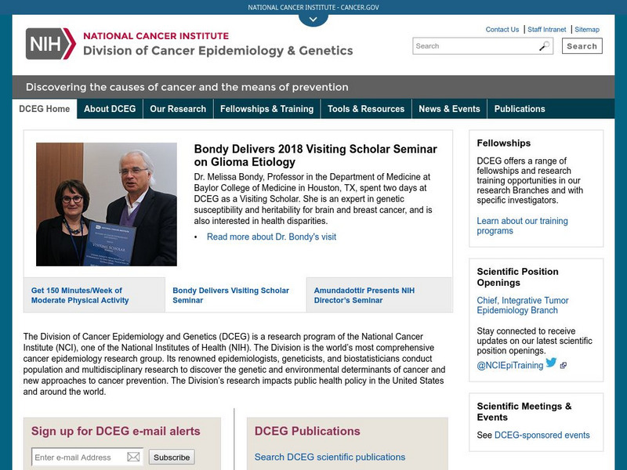627x470 pixels.
Task: Open the News & Events menu
Action: click(x=449, y=109)
